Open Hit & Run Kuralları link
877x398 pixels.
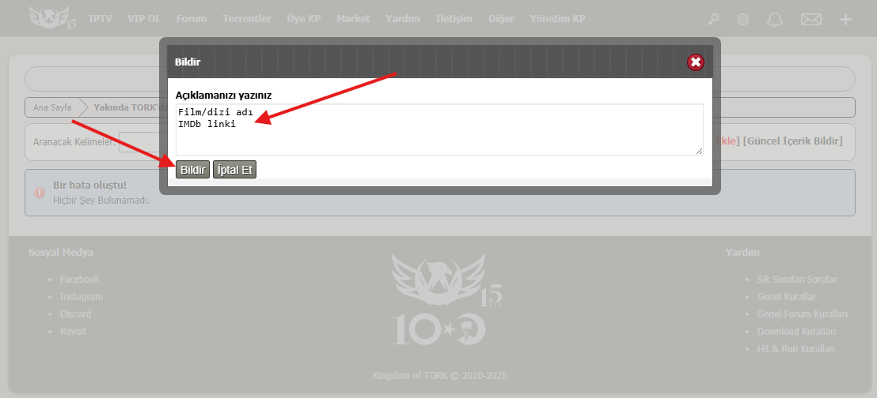796,348
